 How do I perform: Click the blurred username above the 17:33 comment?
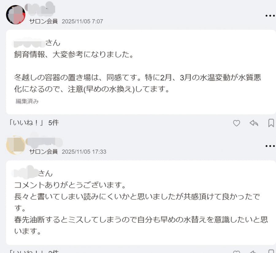pyautogui.click(x=44, y=142)
